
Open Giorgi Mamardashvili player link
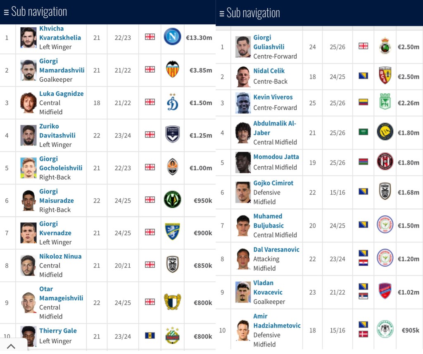click(x=62, y=66)
